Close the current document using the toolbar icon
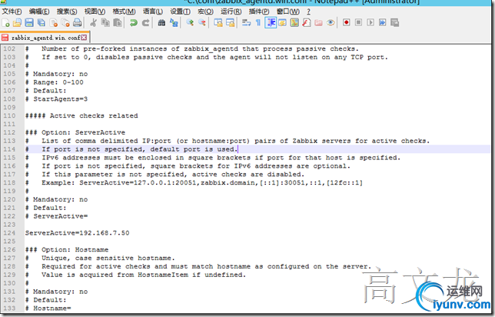The height and width of the screenshot is (317, 495). pos(54,23)
